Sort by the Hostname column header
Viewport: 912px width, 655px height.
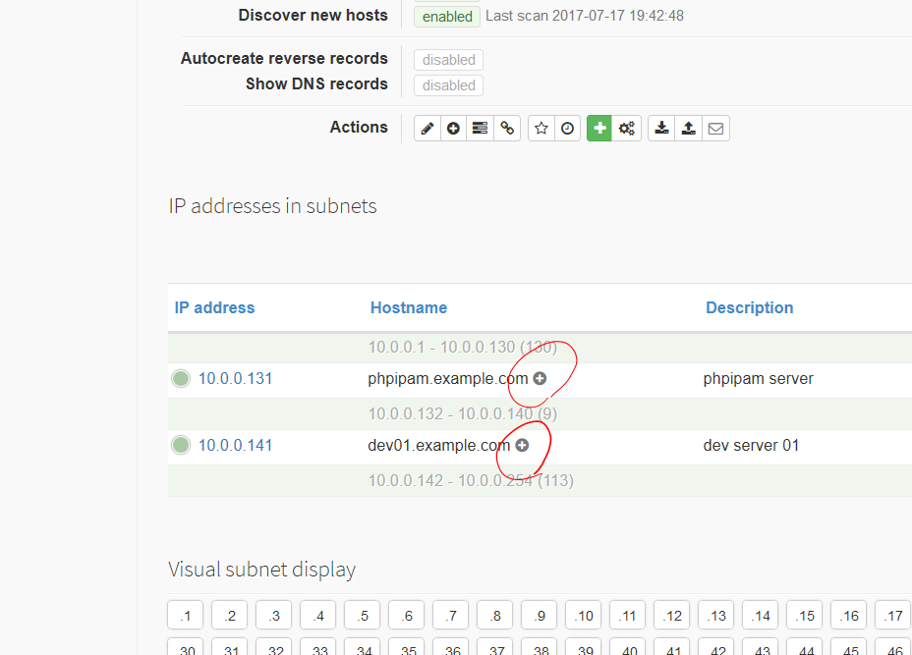408,307
